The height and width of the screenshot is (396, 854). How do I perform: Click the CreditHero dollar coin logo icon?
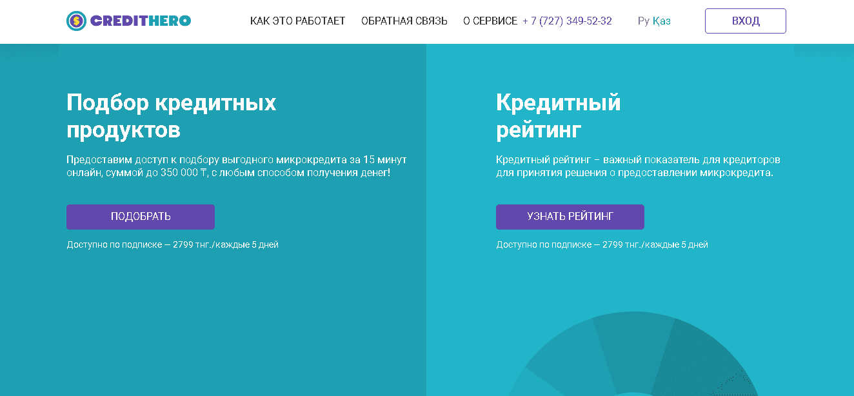(76, 21)
